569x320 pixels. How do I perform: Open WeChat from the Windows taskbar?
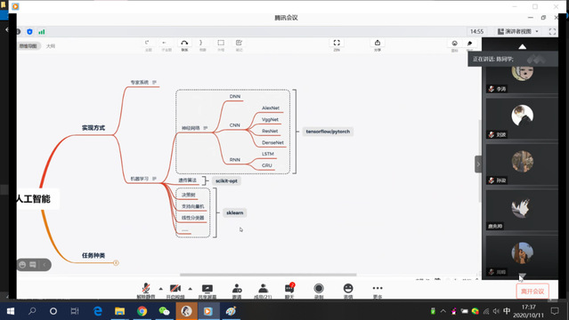(x=164, y=311)
